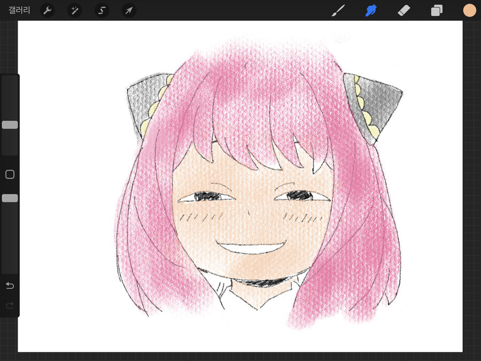Open the 갤러리 gallery
Viewport: 481px width, 361px height.
pos(19,11)
